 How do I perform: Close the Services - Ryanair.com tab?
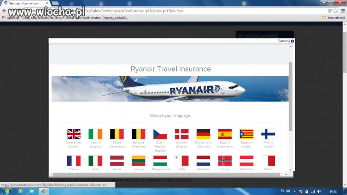pyautogui.click(x=47, y=3)
